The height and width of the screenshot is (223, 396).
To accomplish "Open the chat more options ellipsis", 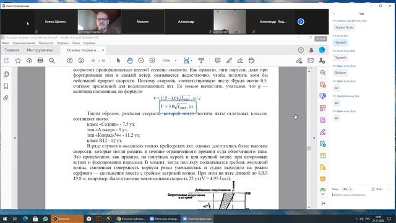I will [389, 189].
